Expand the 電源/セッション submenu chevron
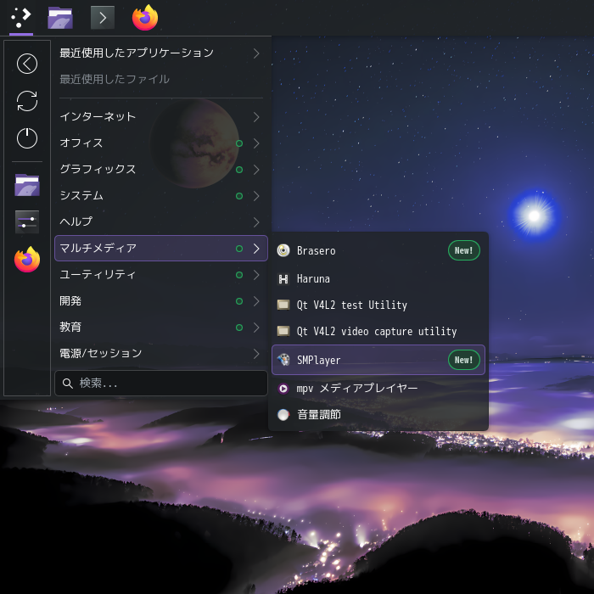 tap(256, 354)
